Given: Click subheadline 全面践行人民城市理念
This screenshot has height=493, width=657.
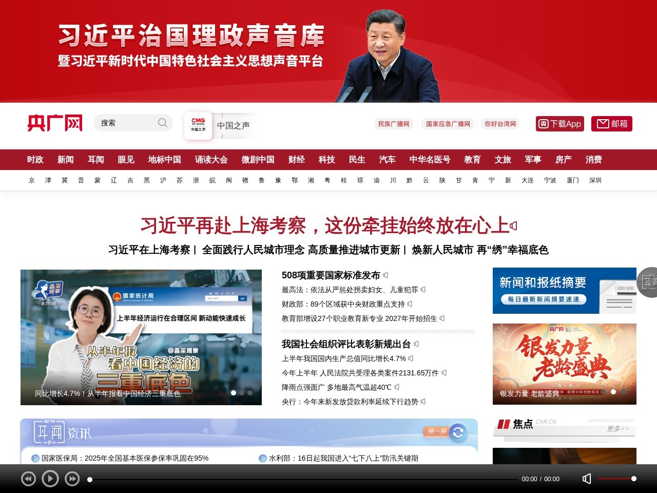Looking at the screenshot, I should point(301,250).
